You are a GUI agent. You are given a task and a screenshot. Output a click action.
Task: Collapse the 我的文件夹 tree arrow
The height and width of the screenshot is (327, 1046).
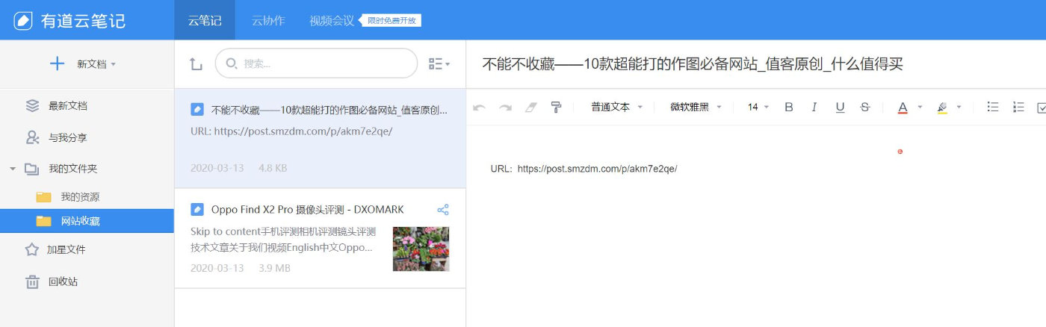(13, 169)
